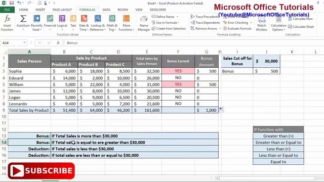
Task: Click Calculate Now
Action: [x=300, y=19]
